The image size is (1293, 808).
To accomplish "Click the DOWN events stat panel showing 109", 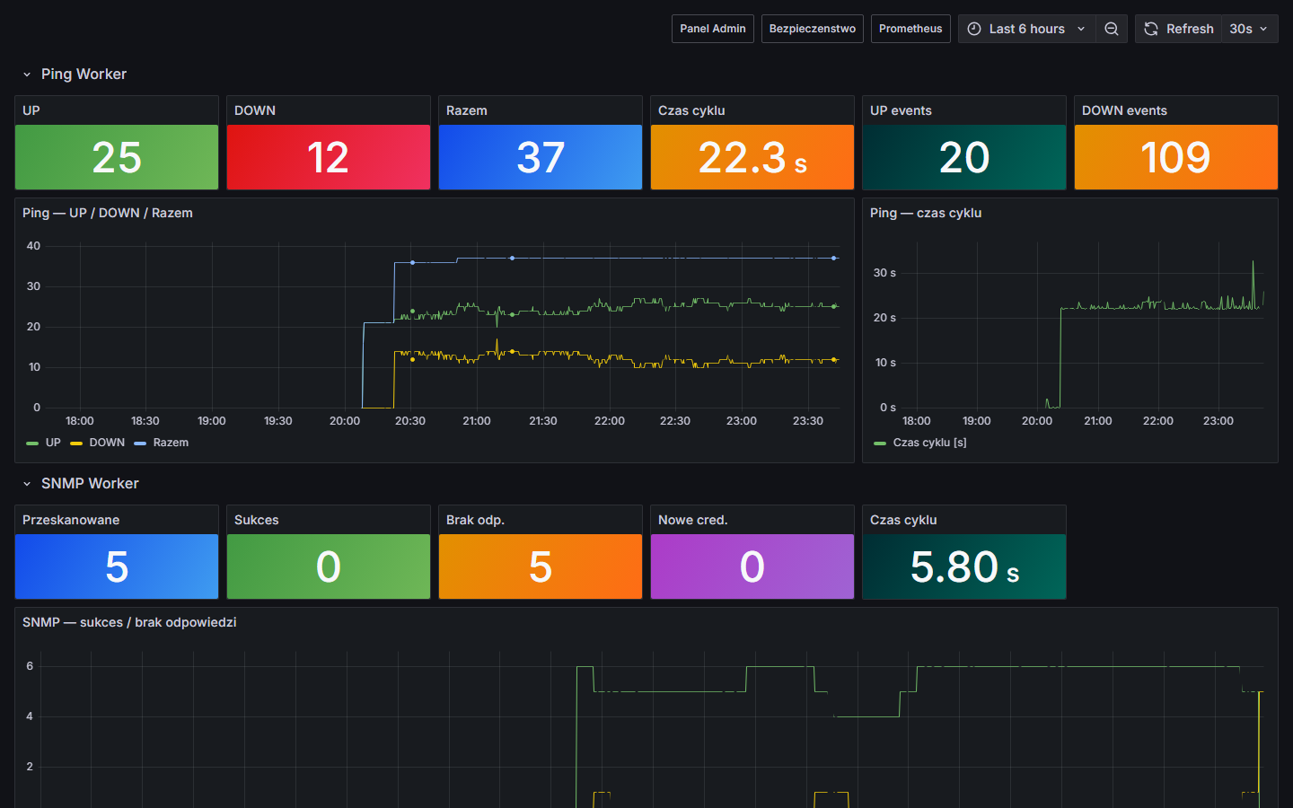I will [x=1175, y=158].
